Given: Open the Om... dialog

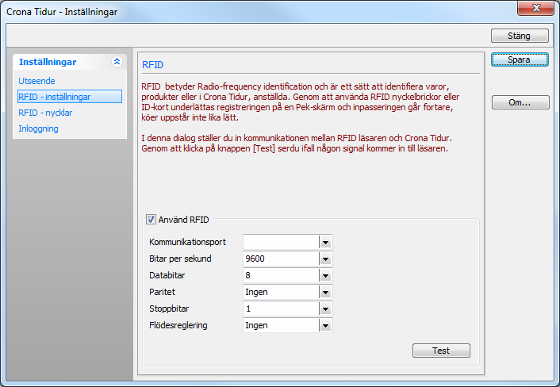Looking at the screenshot, I should (x=520, y=102).
